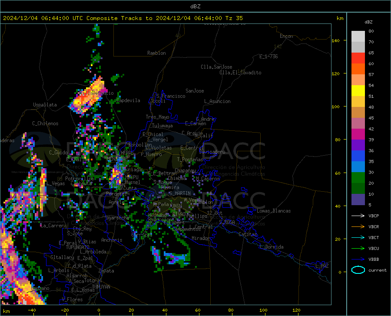
Task: Click the 'E_1-736' place label
Action: [268, 57]
